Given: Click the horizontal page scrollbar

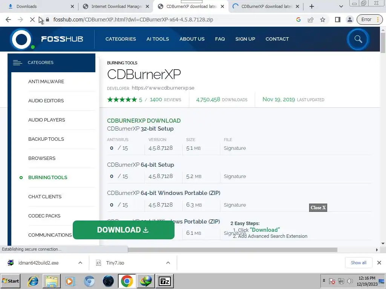Looking at the screenshot, I should pos(232,250).
